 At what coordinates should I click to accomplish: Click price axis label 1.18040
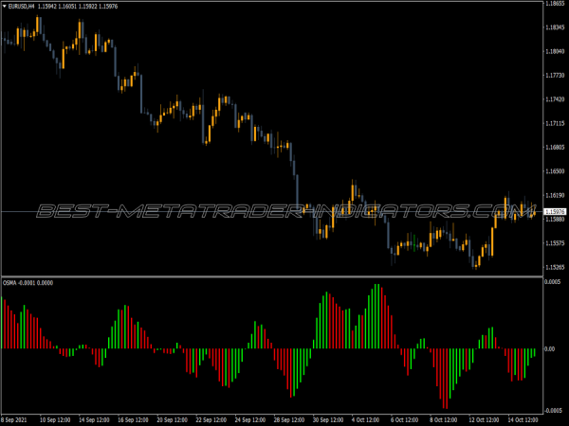tap(555, 51)
